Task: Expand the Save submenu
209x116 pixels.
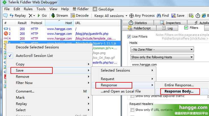Action: click(49, 70)
